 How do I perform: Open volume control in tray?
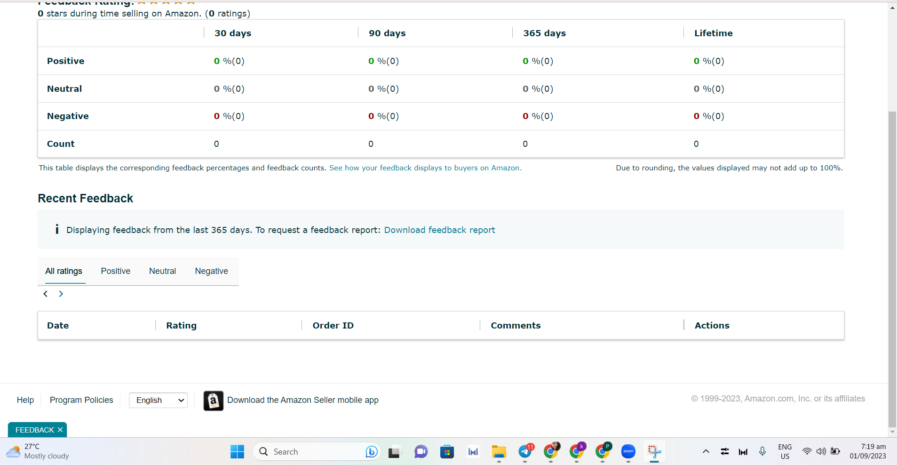821,451
